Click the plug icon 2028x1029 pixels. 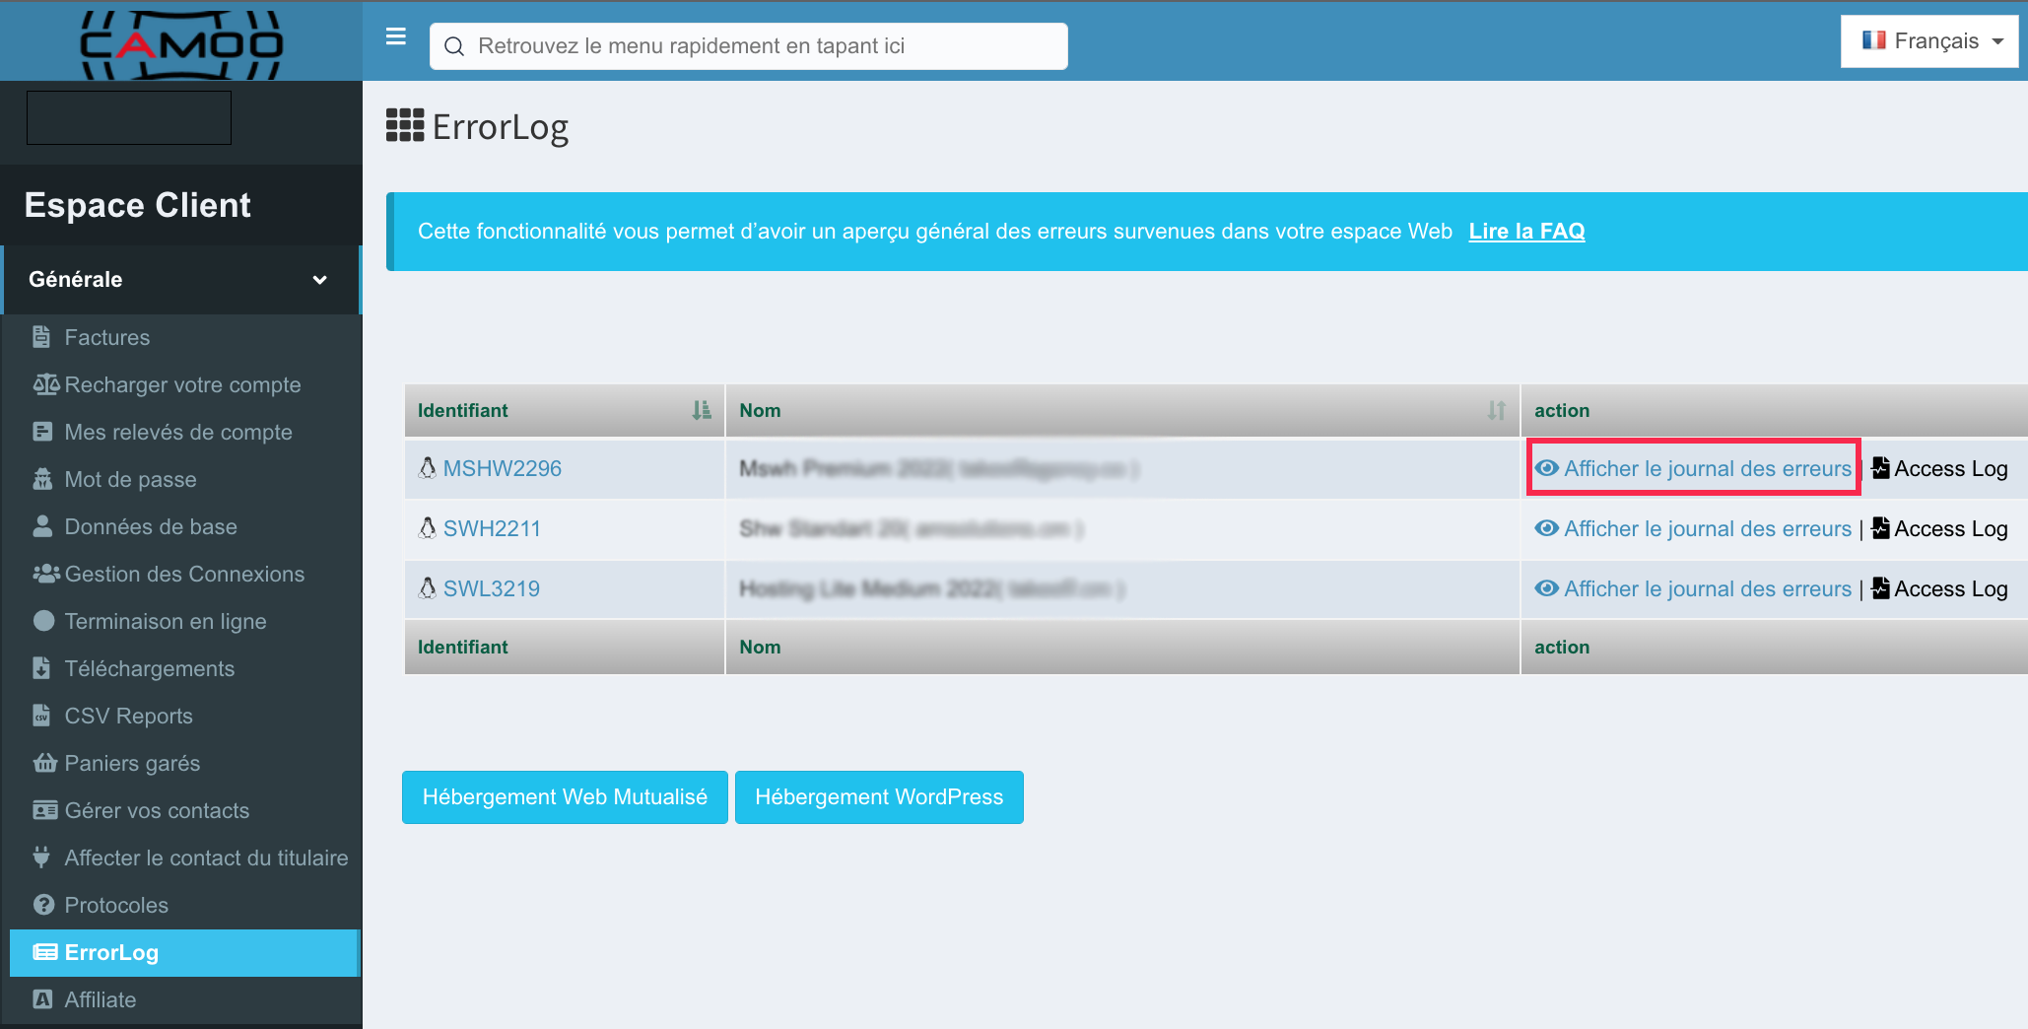[x=41, y=857]
